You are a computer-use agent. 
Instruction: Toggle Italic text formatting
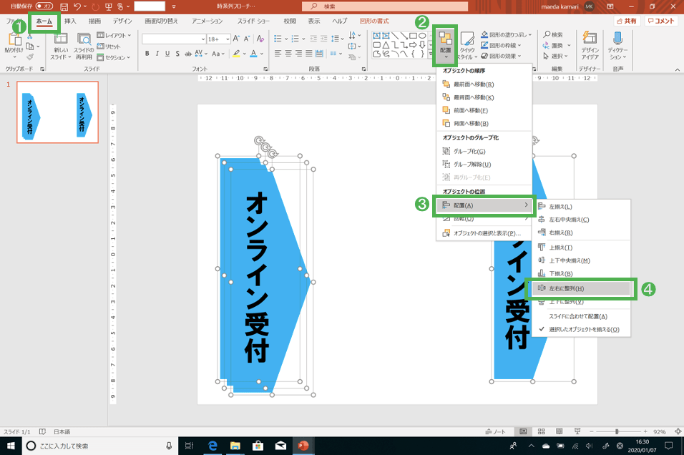(x=157, y=54)
